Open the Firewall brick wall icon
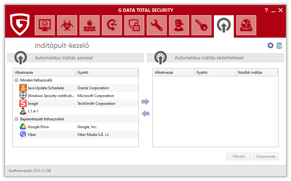Image resolution: width=291 pixels, height=181 pixels. tap(90, 25)
